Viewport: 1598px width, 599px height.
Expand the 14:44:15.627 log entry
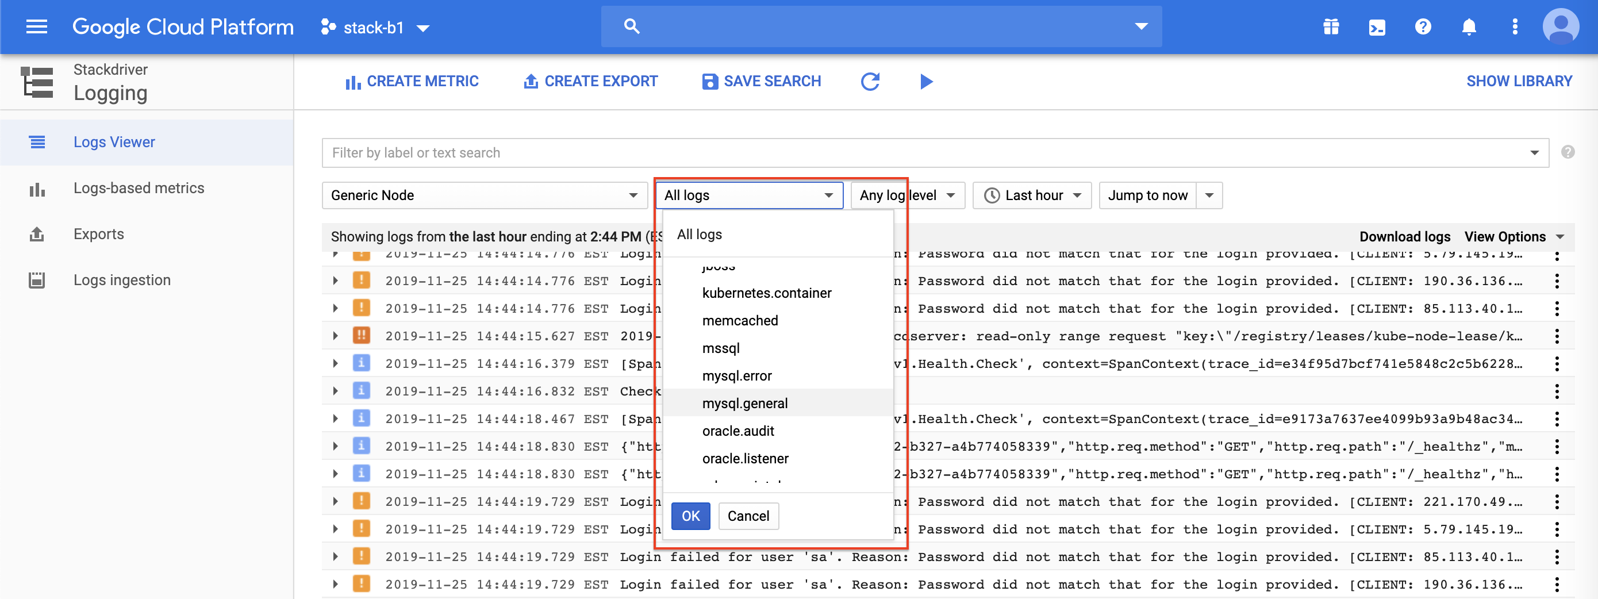click(x=335, y=336)
